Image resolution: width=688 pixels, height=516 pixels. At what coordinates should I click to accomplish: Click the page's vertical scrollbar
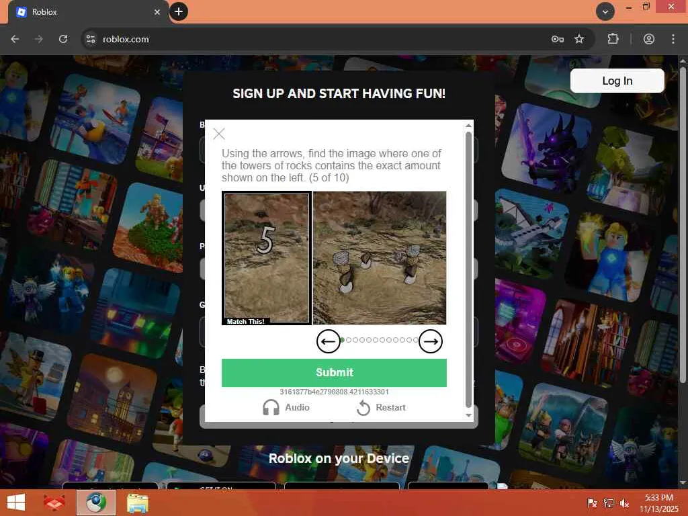click(683, 224)
